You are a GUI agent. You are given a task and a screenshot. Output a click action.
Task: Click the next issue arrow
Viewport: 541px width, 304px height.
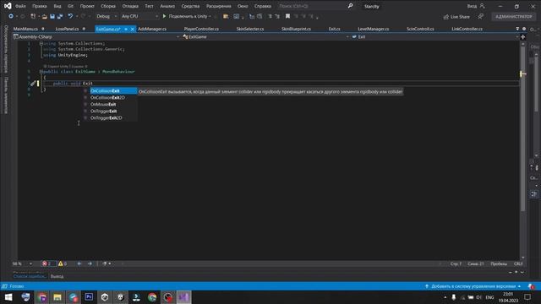tap(90, 263)
